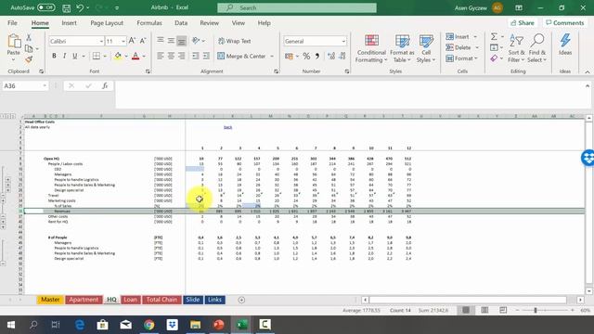The image size is (594, 334).
Task: Toggle bottom vertical alignment button
Action: [182, 41]
